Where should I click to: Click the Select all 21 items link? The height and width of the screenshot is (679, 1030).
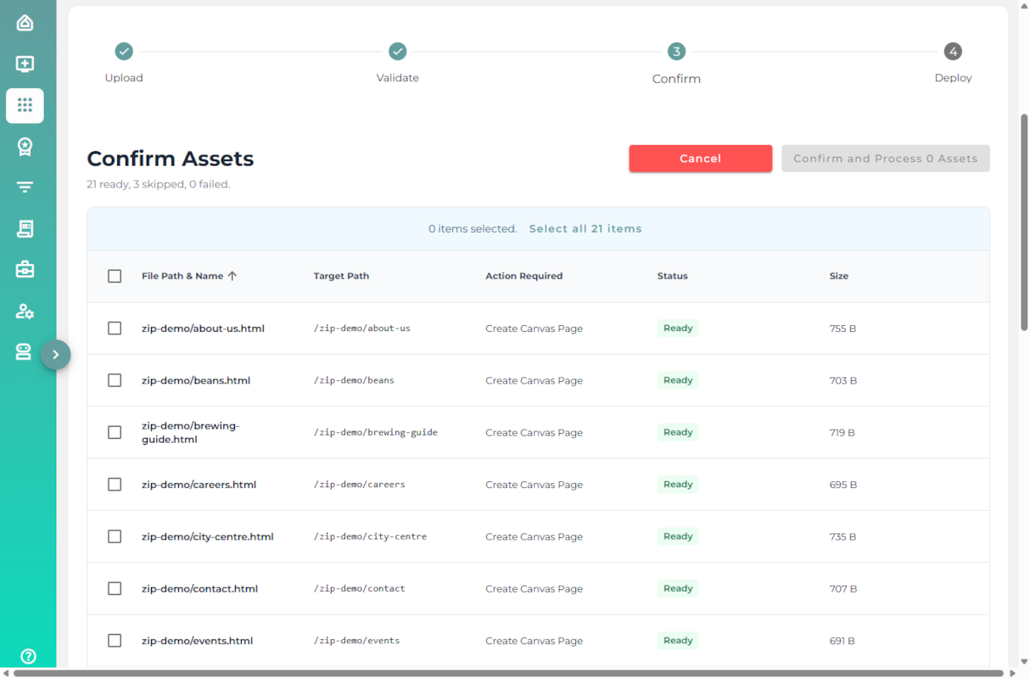(585, 229)
